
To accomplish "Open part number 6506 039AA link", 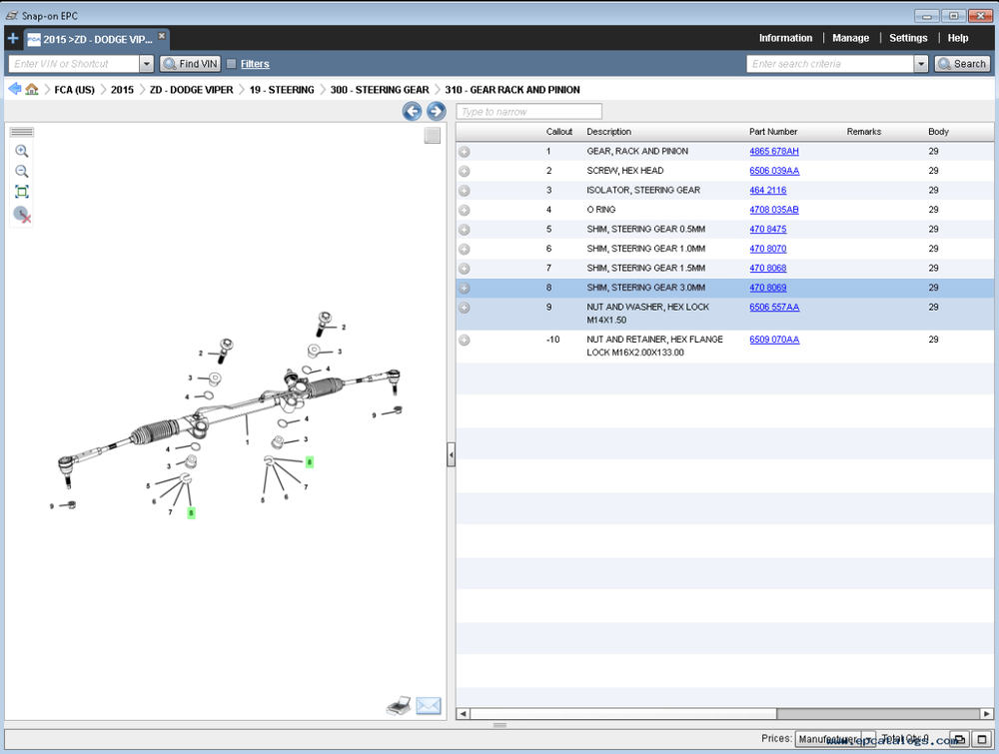I will point(774,171).
